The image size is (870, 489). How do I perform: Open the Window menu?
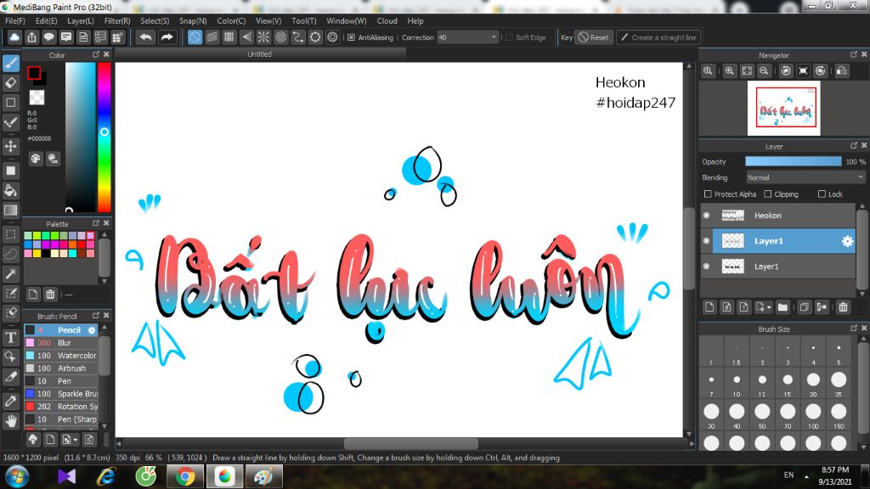coord(347,20)
